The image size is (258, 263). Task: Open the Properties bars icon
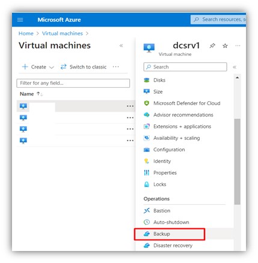click(x=147, y=172)
